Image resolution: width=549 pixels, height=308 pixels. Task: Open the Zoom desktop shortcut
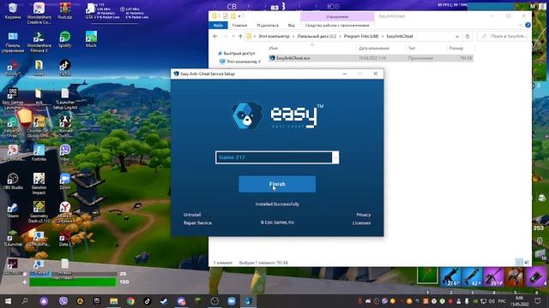[65, 181]
